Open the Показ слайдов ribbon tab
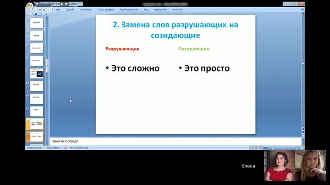The width and height of the screenshot is (330, 185). pos(105,10)
